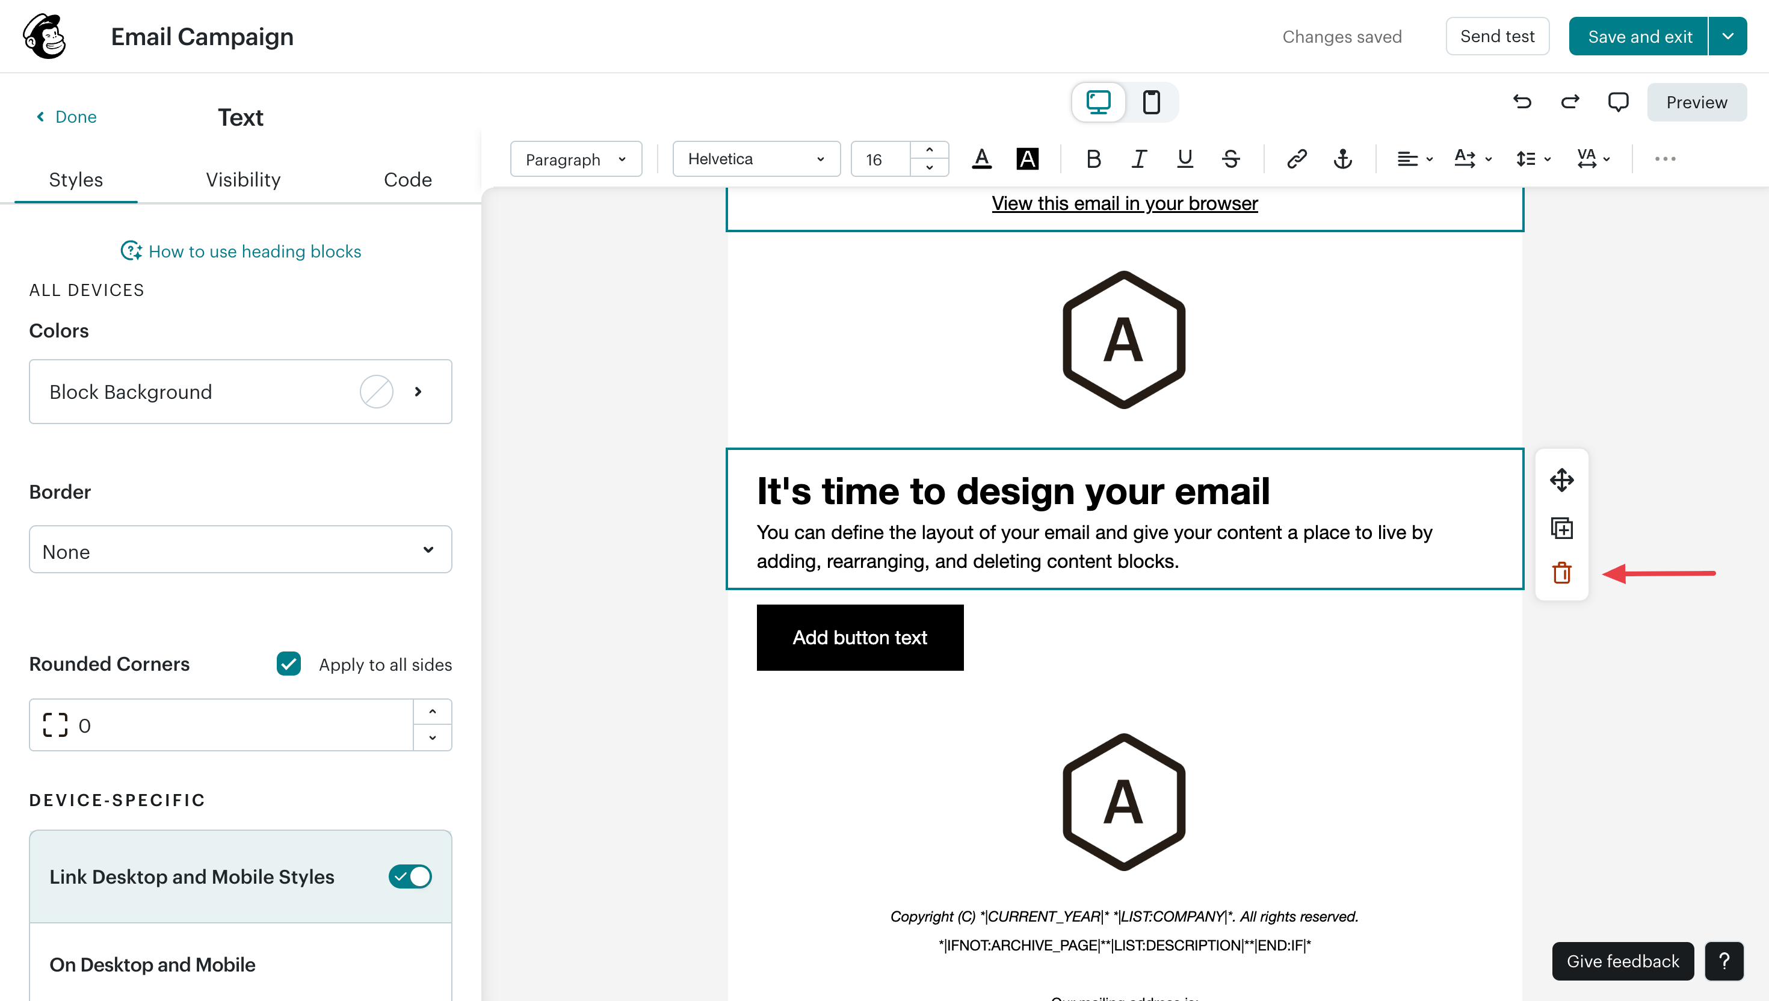Click the Save and exit button

1638,37
